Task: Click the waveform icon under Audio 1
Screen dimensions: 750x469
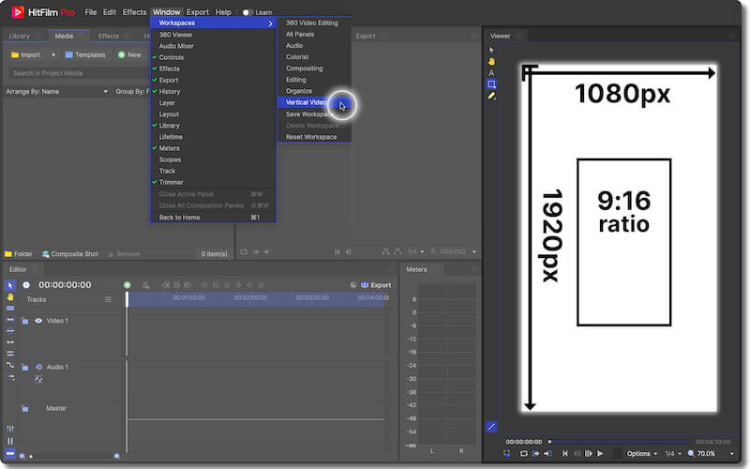Action: point(38,379)
